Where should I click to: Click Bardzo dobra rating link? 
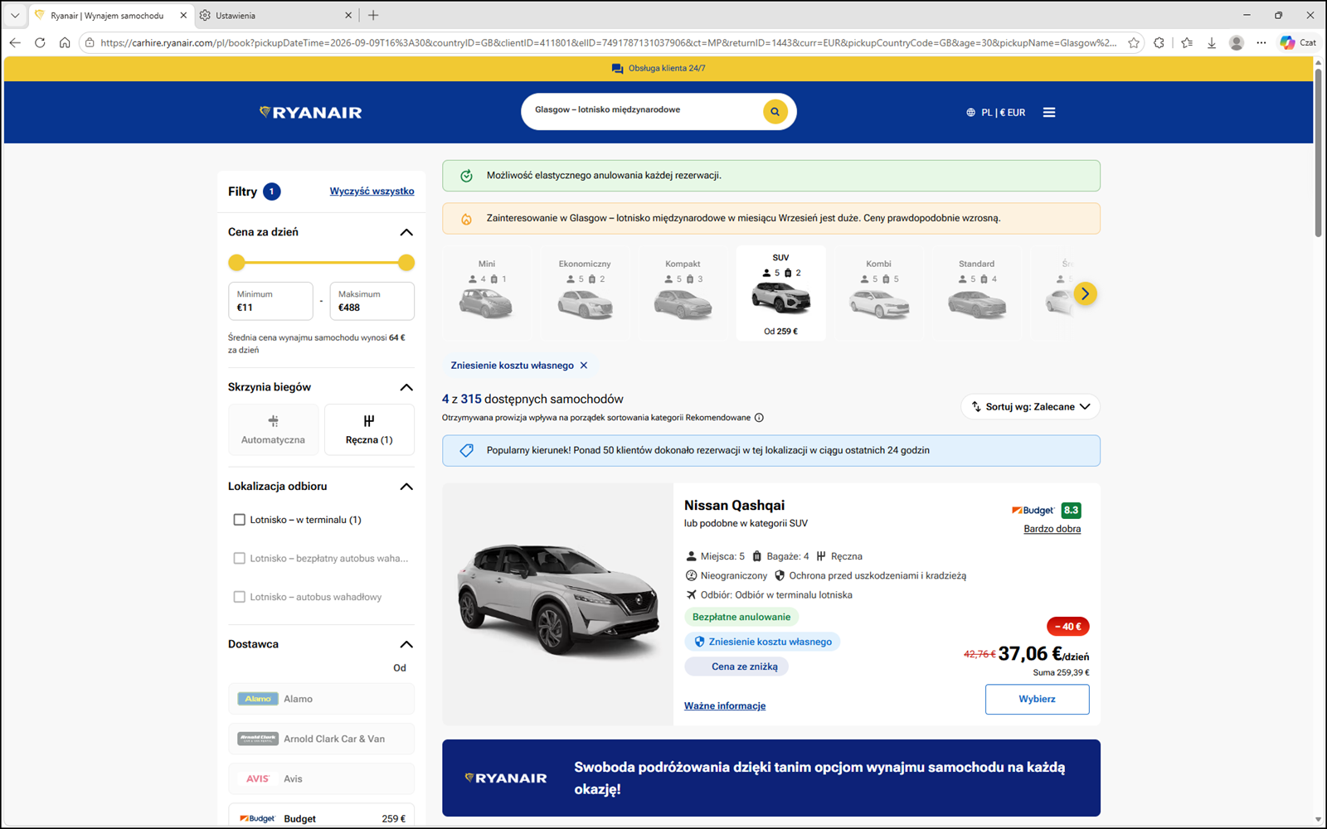coord(1052,529)
